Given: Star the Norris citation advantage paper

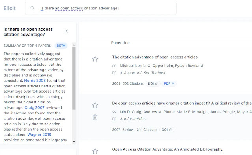Looking at the screenshot, I should click(95, 59).
